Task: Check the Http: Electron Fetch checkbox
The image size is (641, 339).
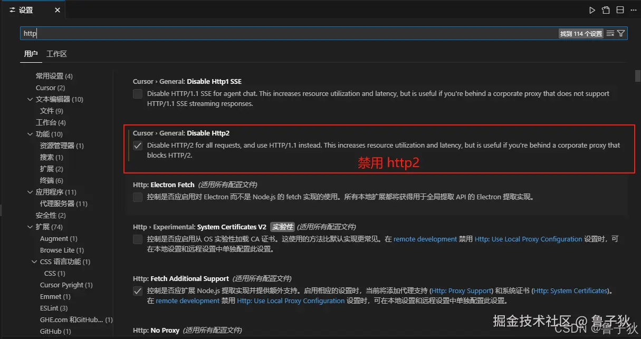Action: pyautogui.click(x=137, y=197)
